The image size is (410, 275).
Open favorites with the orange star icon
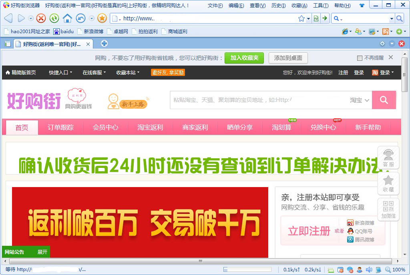pyautogui.click(x=102, y=18)
